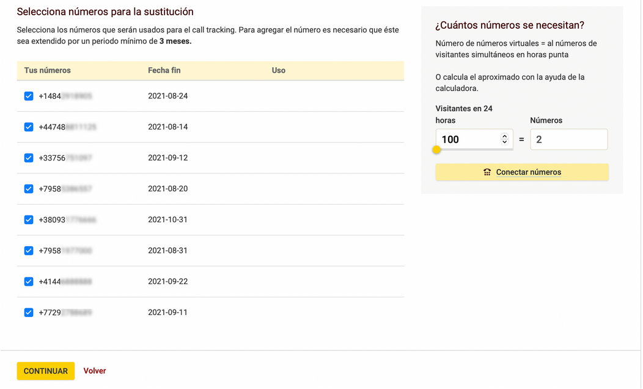The width and height of the screenshot is (643, 389).
Task: Uncheck the +44748 number checkbox
Action: 29,127
